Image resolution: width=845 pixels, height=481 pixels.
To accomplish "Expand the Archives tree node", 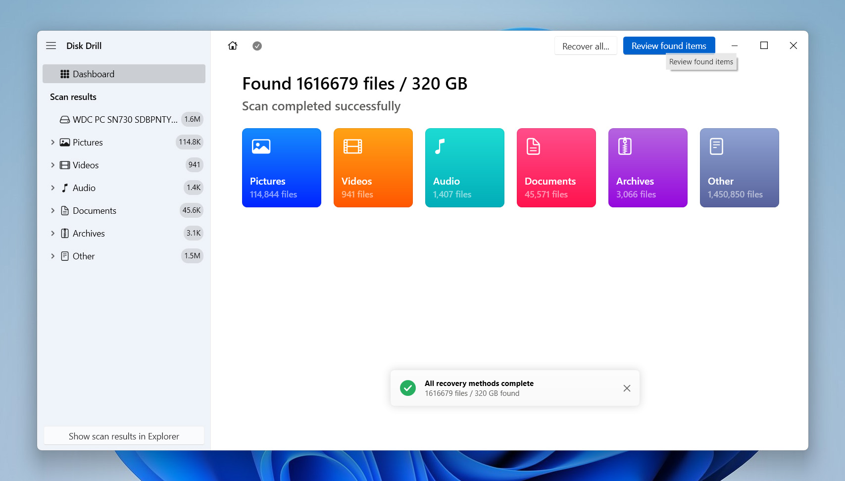I will pos(52,234).
